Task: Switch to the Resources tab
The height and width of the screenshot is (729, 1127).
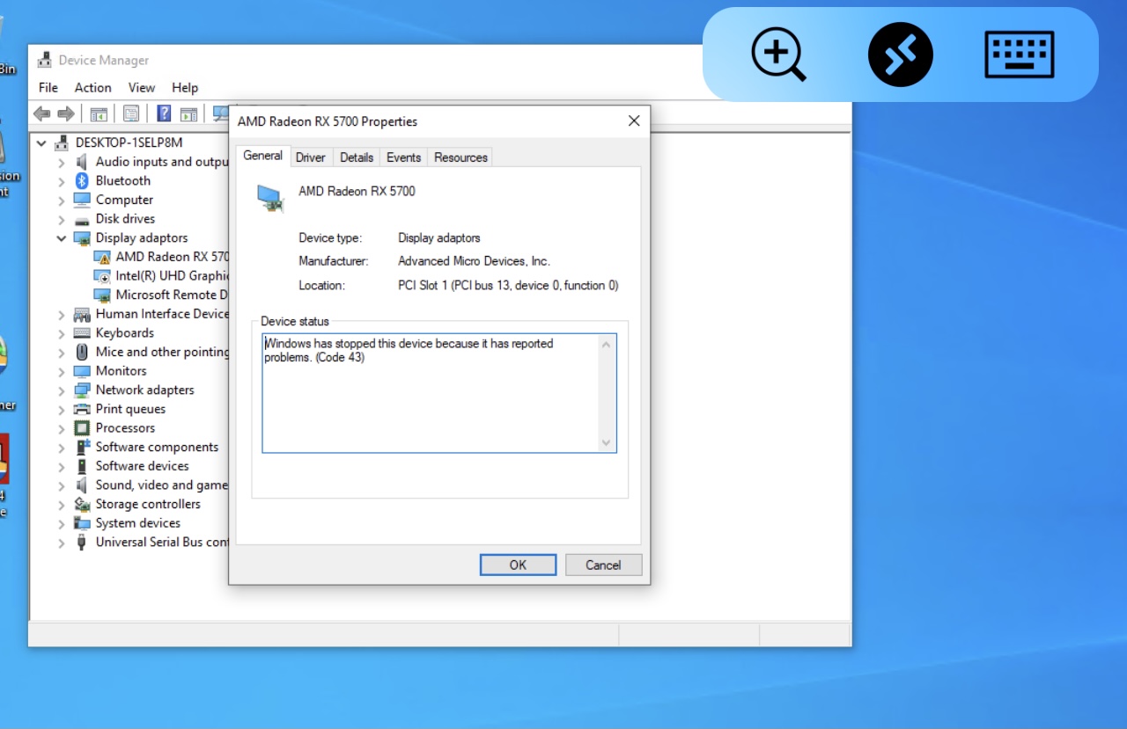Action: pos(460,157)
